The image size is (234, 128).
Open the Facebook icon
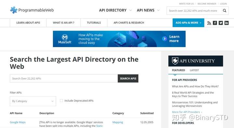click(215, 23)
